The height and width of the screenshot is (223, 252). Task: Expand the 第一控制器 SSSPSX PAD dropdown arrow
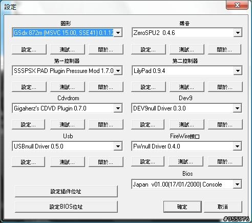[x=118, y=70]
